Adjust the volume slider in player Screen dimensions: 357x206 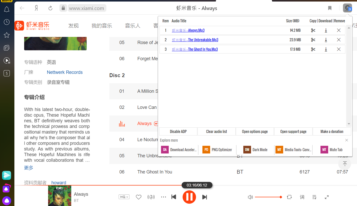(x=269, y=197)
